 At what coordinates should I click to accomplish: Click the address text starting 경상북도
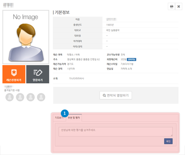tap(83, 59)
